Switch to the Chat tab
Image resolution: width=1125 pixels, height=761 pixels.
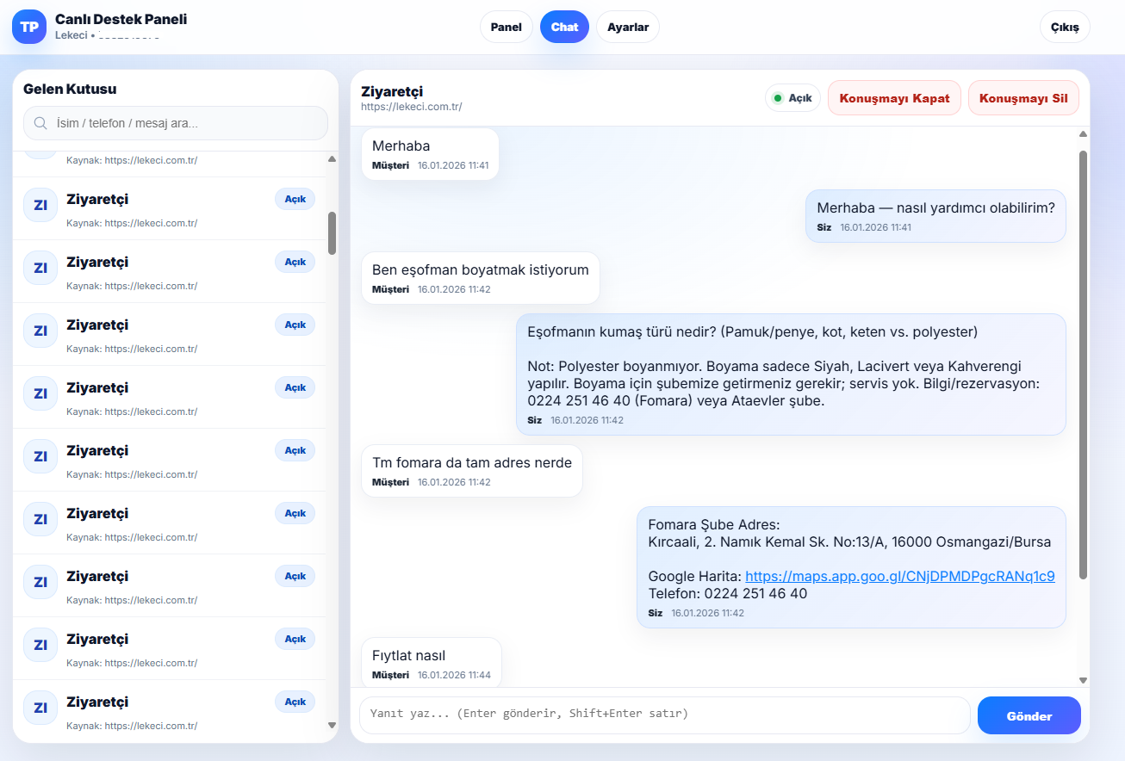(564, 27)
